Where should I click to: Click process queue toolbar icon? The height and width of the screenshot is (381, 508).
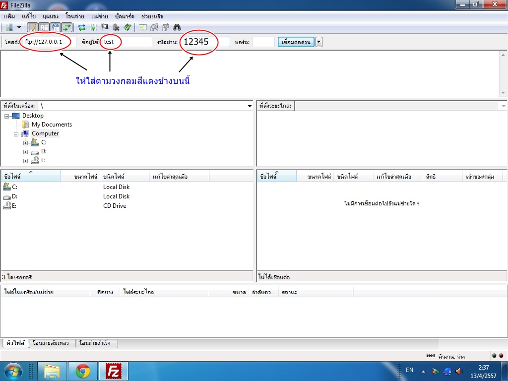tap(93, 28)
